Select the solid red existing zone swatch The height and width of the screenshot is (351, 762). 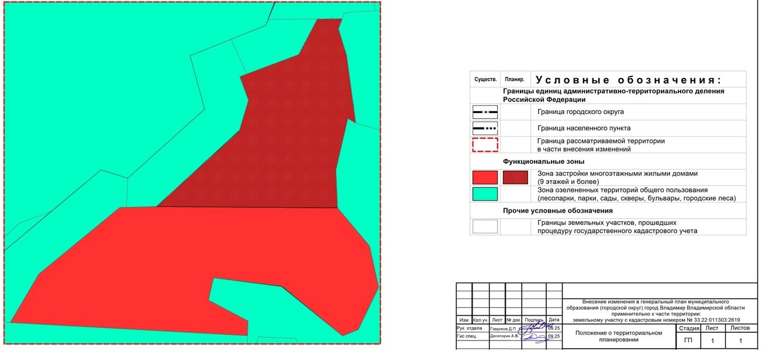485,177
